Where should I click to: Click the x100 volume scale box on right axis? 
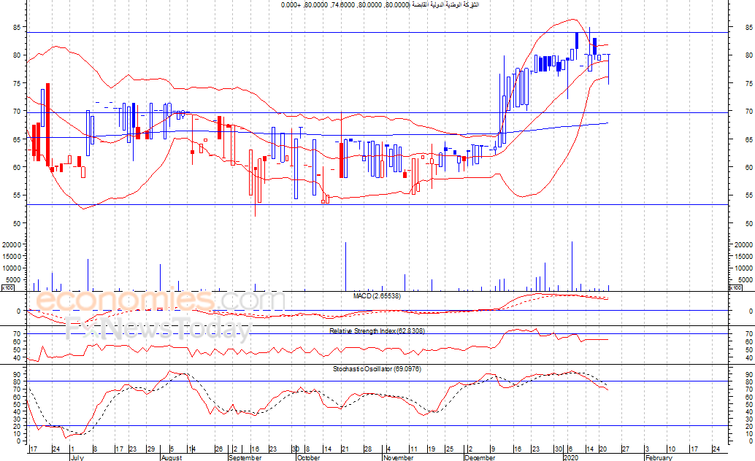(x=736, y=288)
